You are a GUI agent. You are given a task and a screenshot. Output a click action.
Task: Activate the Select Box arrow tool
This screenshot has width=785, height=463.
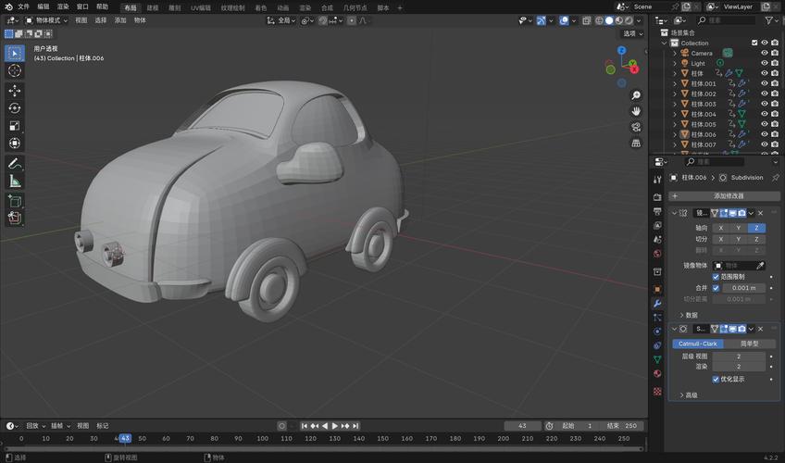[15, 53]
